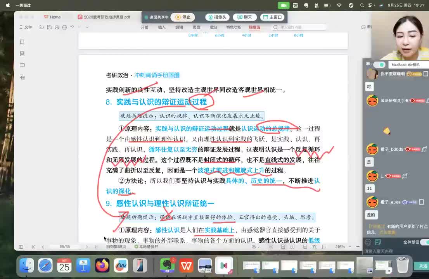Switch to the 批注 ribbon tab
The height and width of the screenshot is (279, 429).
214,27
